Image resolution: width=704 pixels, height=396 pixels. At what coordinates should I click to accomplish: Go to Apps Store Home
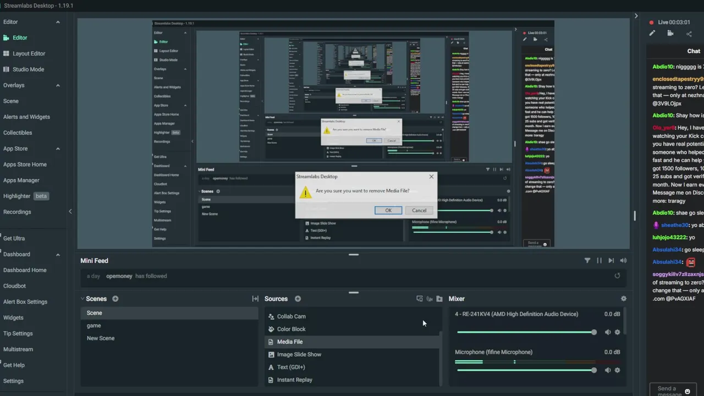pos(25,164)
